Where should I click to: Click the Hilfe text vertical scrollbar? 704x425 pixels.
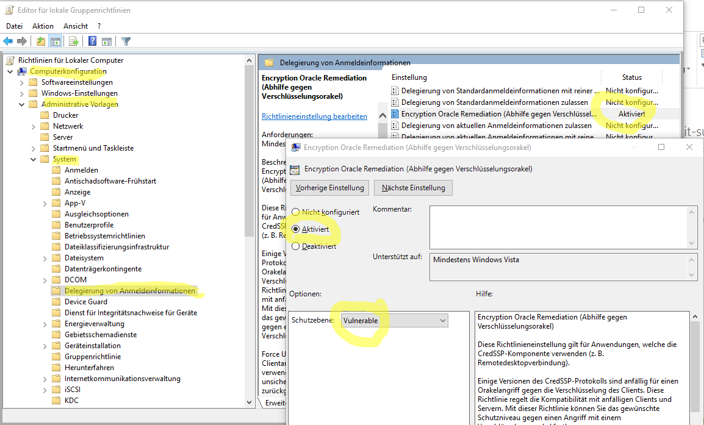tap(694, 366)
